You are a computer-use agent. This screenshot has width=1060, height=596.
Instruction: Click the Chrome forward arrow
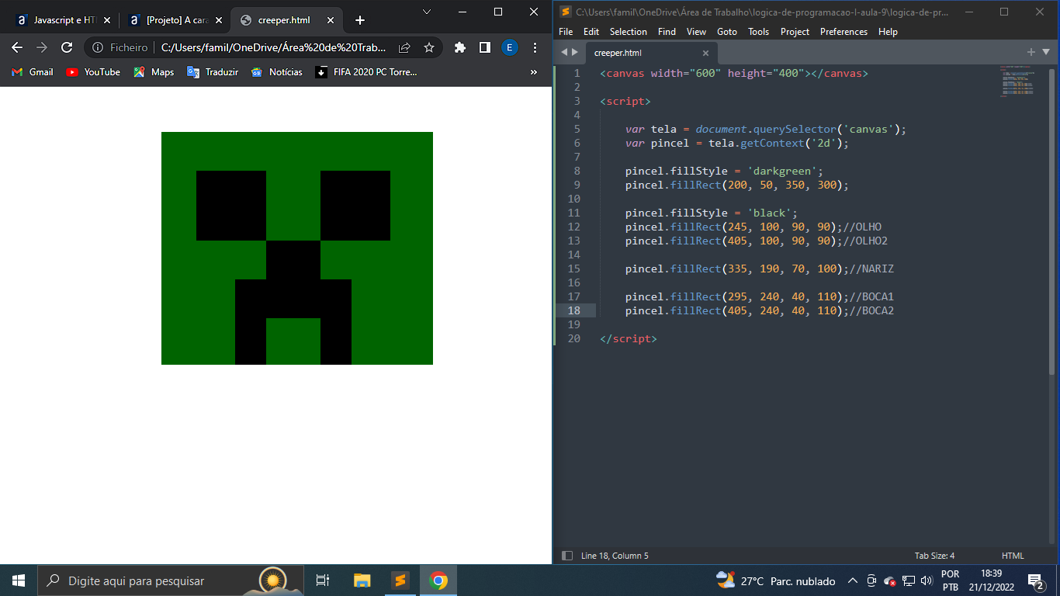[x=42, y=47]
